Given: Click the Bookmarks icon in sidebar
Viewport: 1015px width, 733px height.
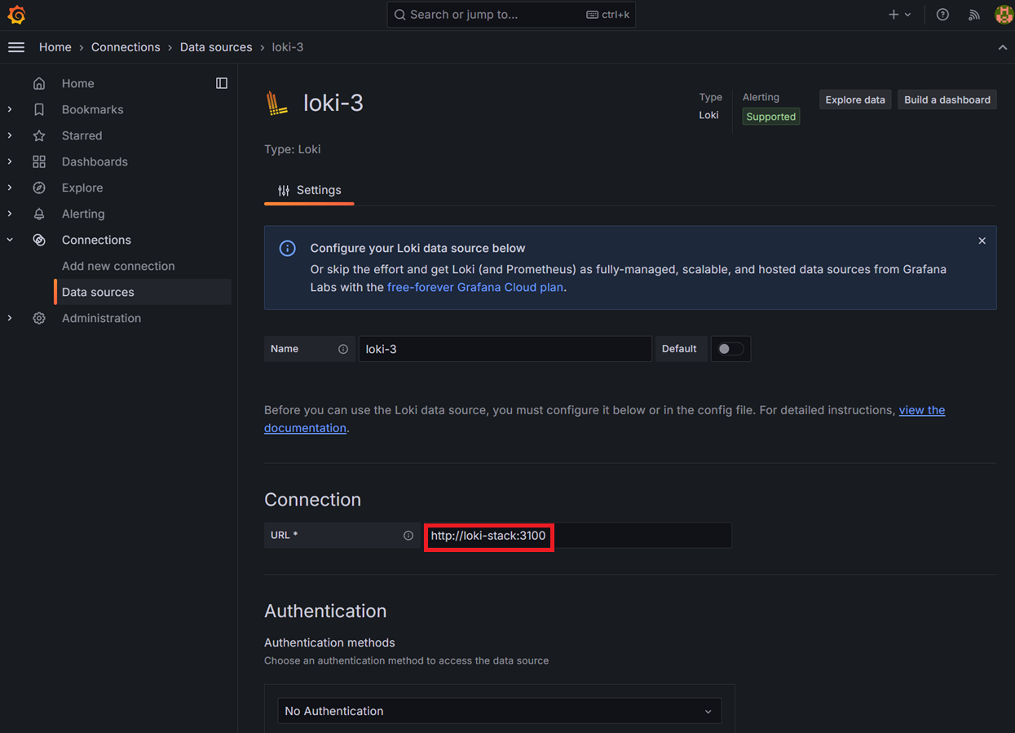Looking at the screenshot, I should pos(39,109).
